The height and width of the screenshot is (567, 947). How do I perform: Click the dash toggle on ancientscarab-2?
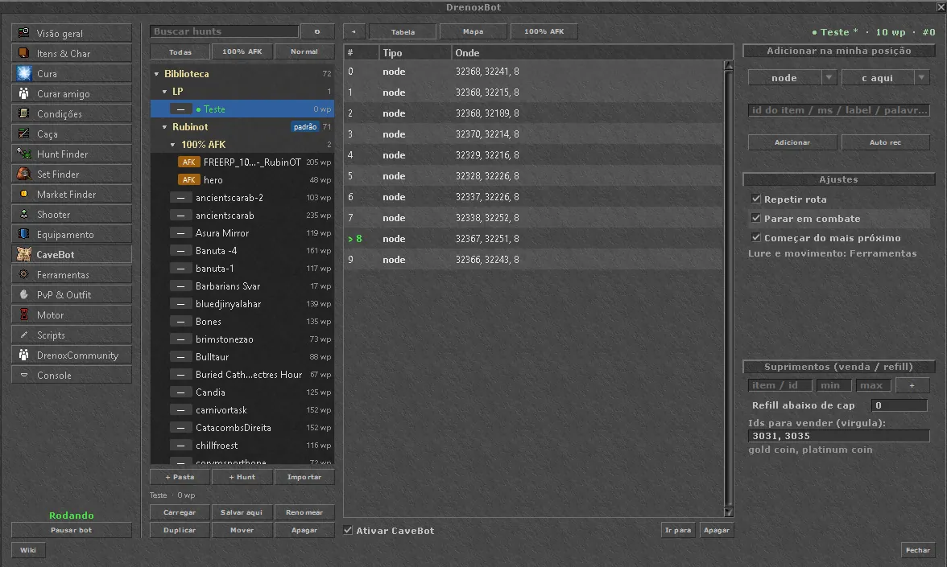180,198
